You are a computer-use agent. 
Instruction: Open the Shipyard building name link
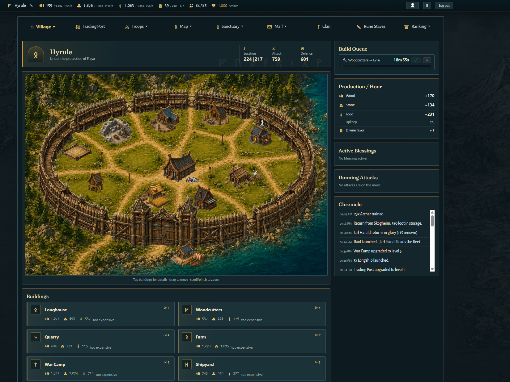pyautogui.click(x=205, y=364)
